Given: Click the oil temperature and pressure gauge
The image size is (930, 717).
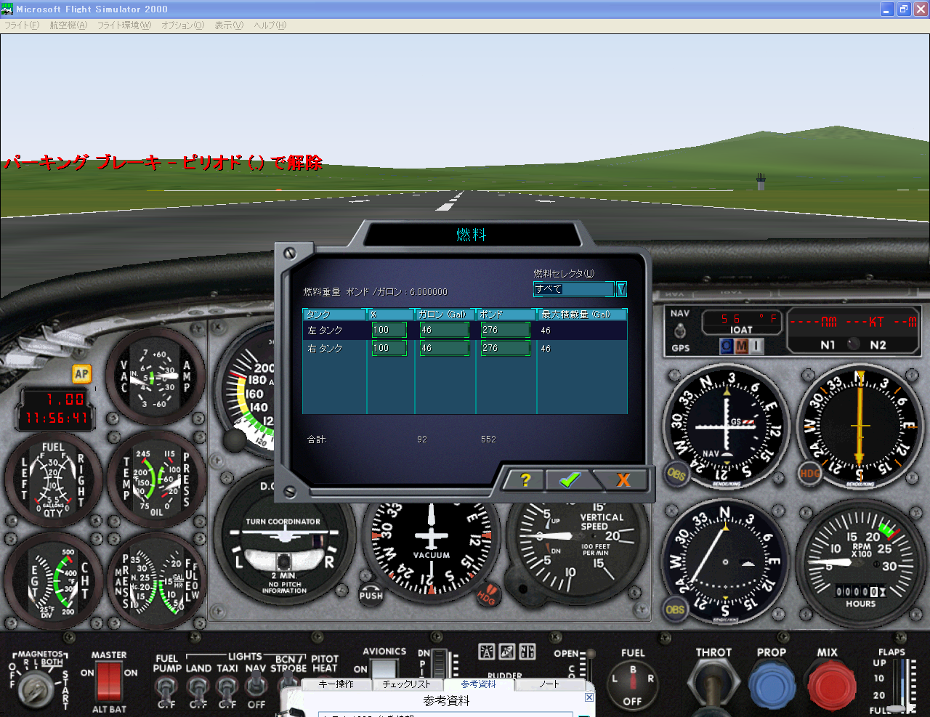Looking at the screenshot, I should click(155, 479).
